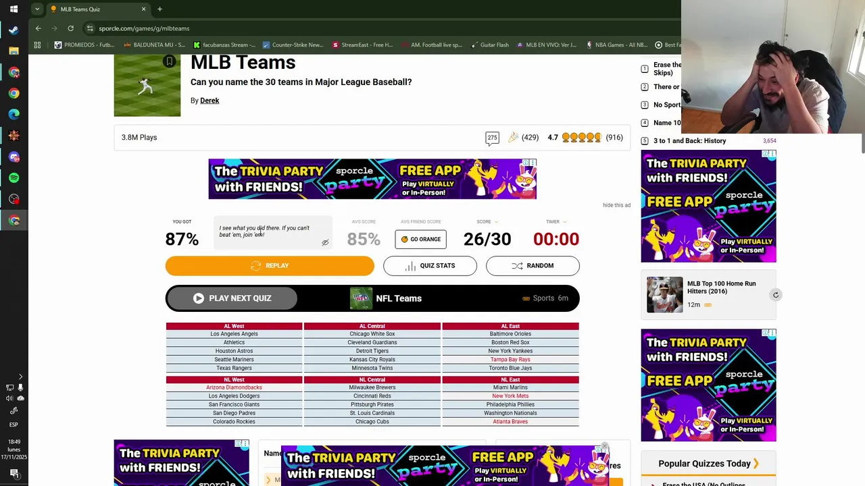Screen dimensions: 865x486
Task: Load a RANDOM quiz
Action: tap(533, 266)
